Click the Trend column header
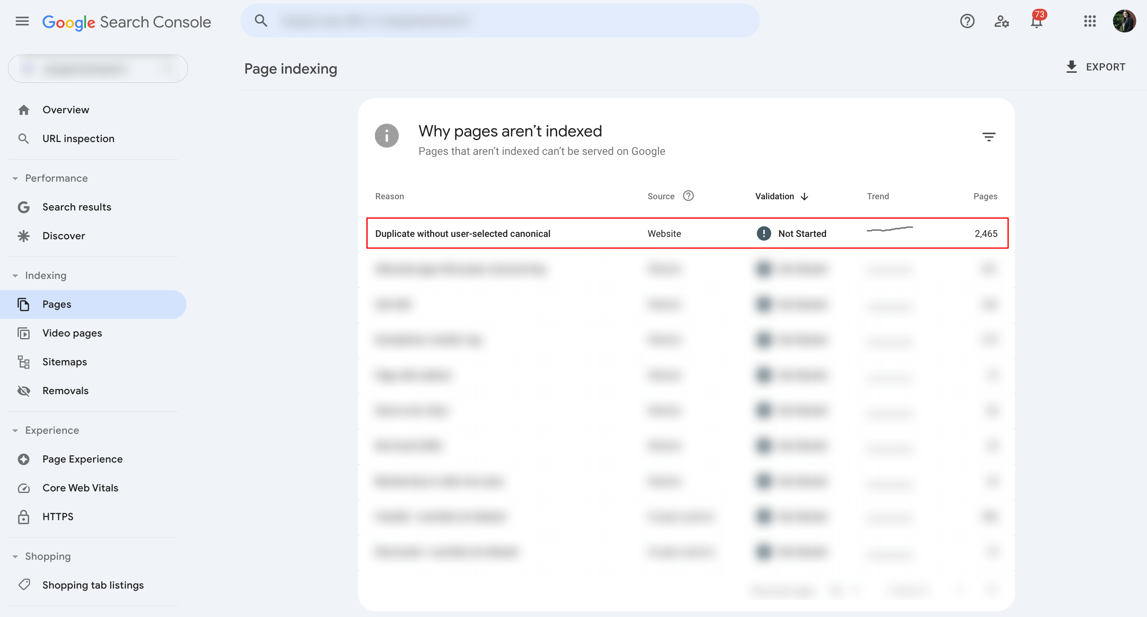This screenshot has width=1147, height=617. click(878, 196)
